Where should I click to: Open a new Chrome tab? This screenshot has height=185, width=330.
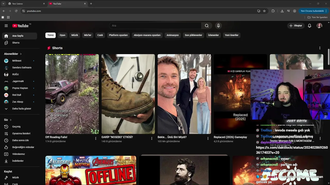pyautogui.click(x=91, y=4)
